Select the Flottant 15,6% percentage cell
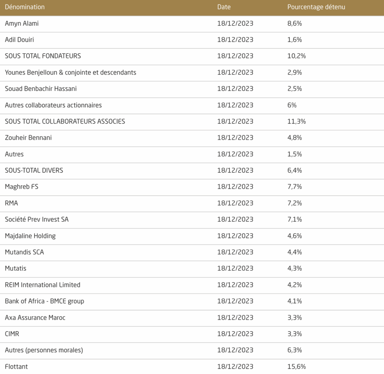Screen dimensions: 384x374 296,367
